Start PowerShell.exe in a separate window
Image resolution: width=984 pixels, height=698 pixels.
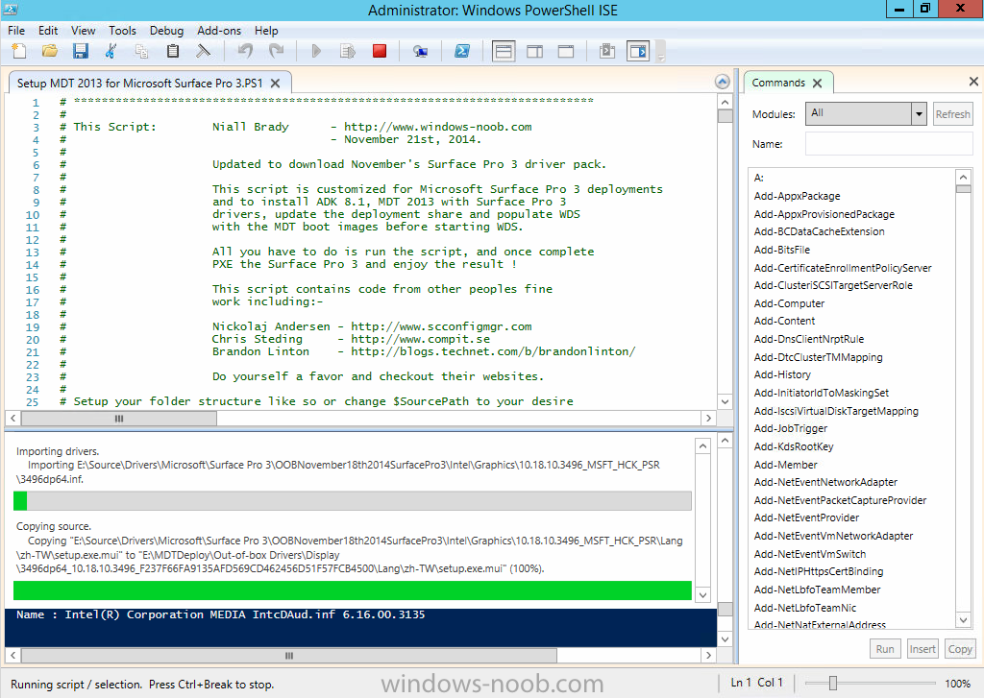coord(462,51)
